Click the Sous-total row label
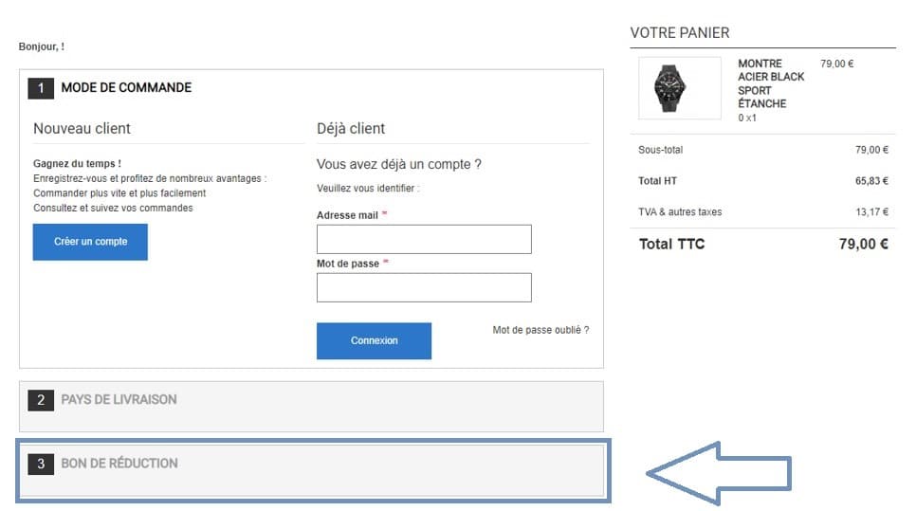Screen dimensions: 916x511 (661, 150)
